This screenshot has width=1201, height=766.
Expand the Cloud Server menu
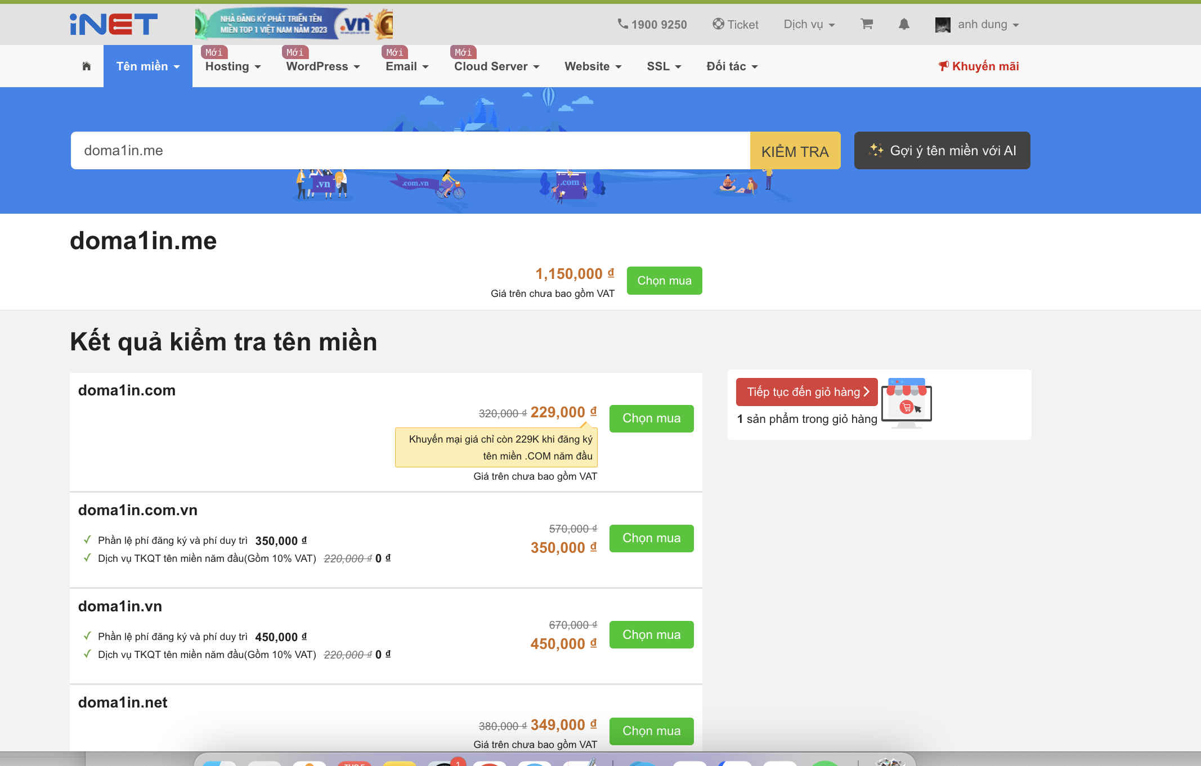[x=497, y=66]
